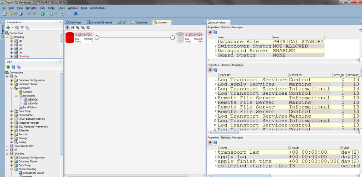Click the statistics table horizontal scrollbar
This screenshot has width=362, height=177.
(x=240, y=176)
